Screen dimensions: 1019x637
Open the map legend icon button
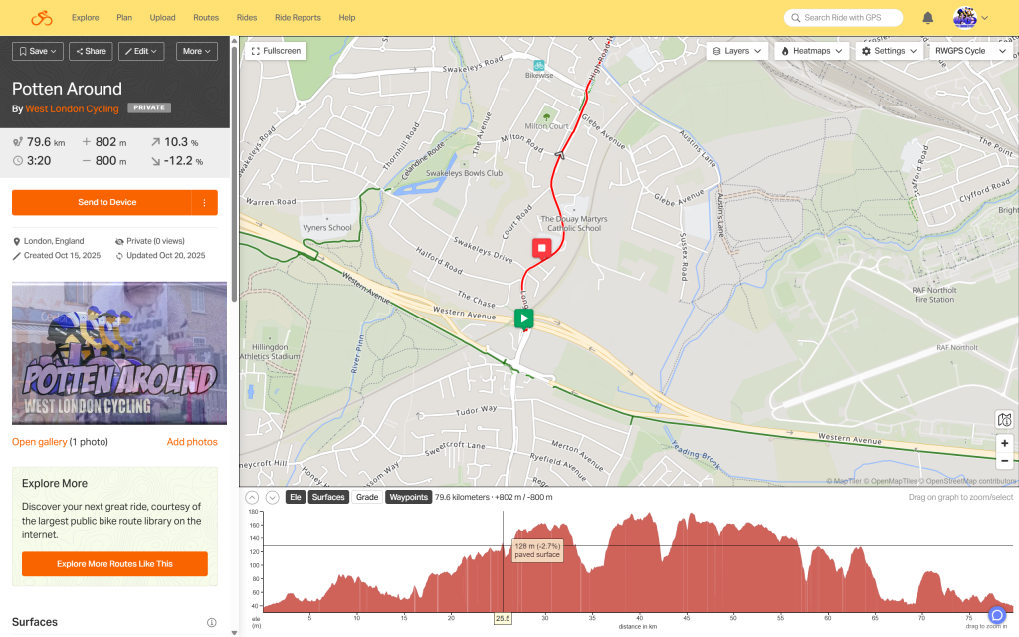1004,419
